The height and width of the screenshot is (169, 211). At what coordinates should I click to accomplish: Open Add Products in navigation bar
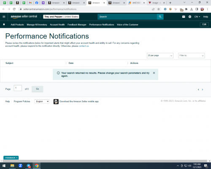pyautogui.click(x=17, y=25)
